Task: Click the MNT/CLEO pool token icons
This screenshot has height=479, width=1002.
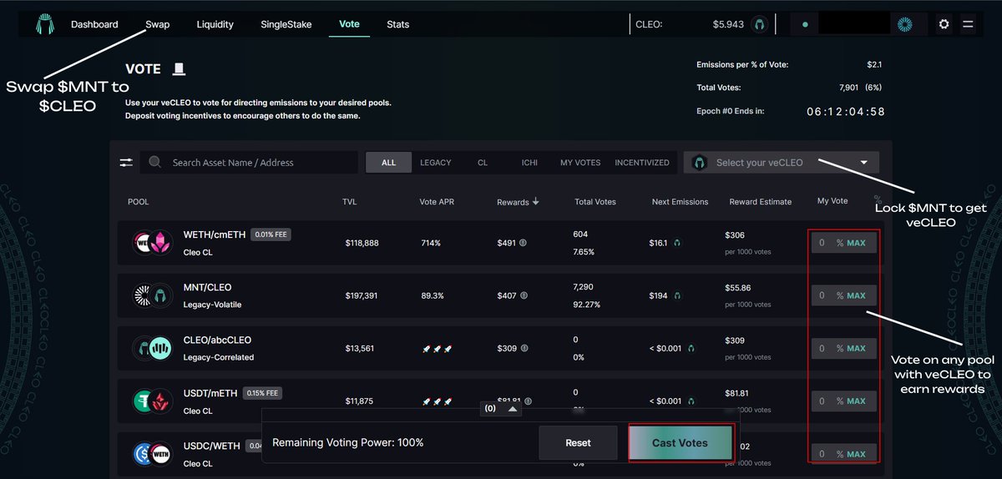Action: click(152, 295)
